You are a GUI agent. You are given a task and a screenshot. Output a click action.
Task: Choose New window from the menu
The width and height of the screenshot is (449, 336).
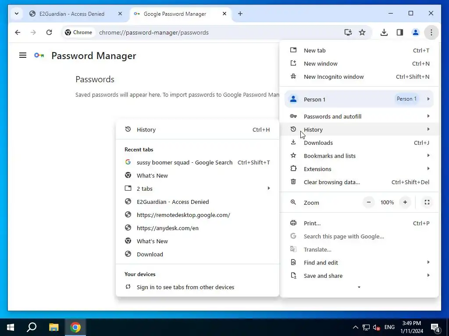coord(360,63)
